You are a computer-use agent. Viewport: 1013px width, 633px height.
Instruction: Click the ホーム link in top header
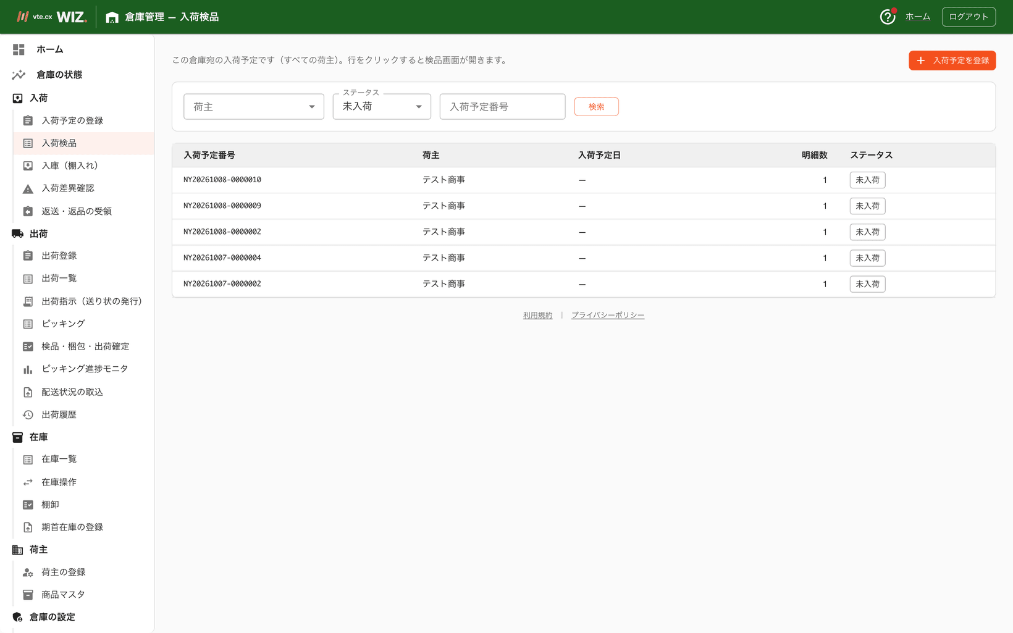click(917, 17)
